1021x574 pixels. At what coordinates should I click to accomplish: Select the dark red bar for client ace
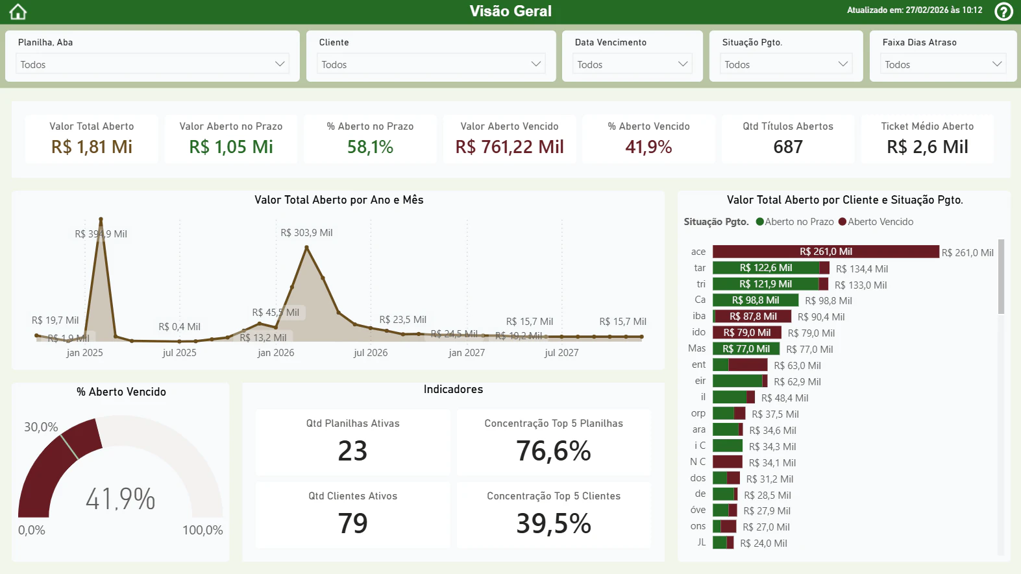tap(826, 252)
